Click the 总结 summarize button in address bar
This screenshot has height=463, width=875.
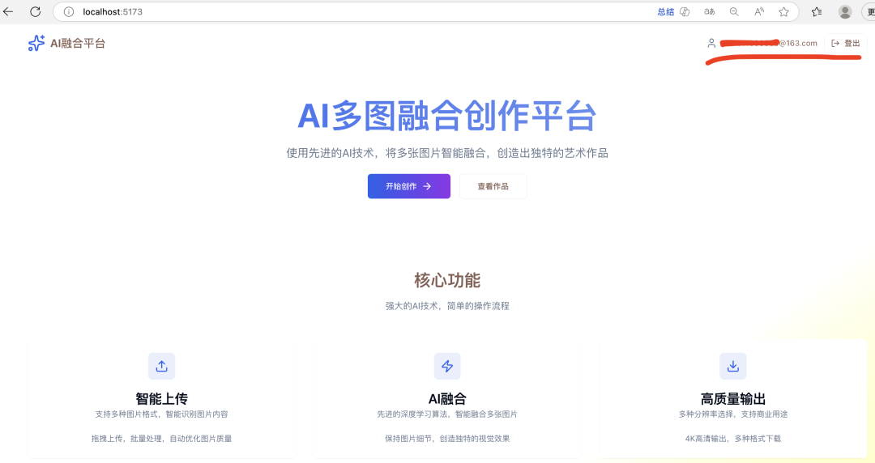(x=665, y=11)
